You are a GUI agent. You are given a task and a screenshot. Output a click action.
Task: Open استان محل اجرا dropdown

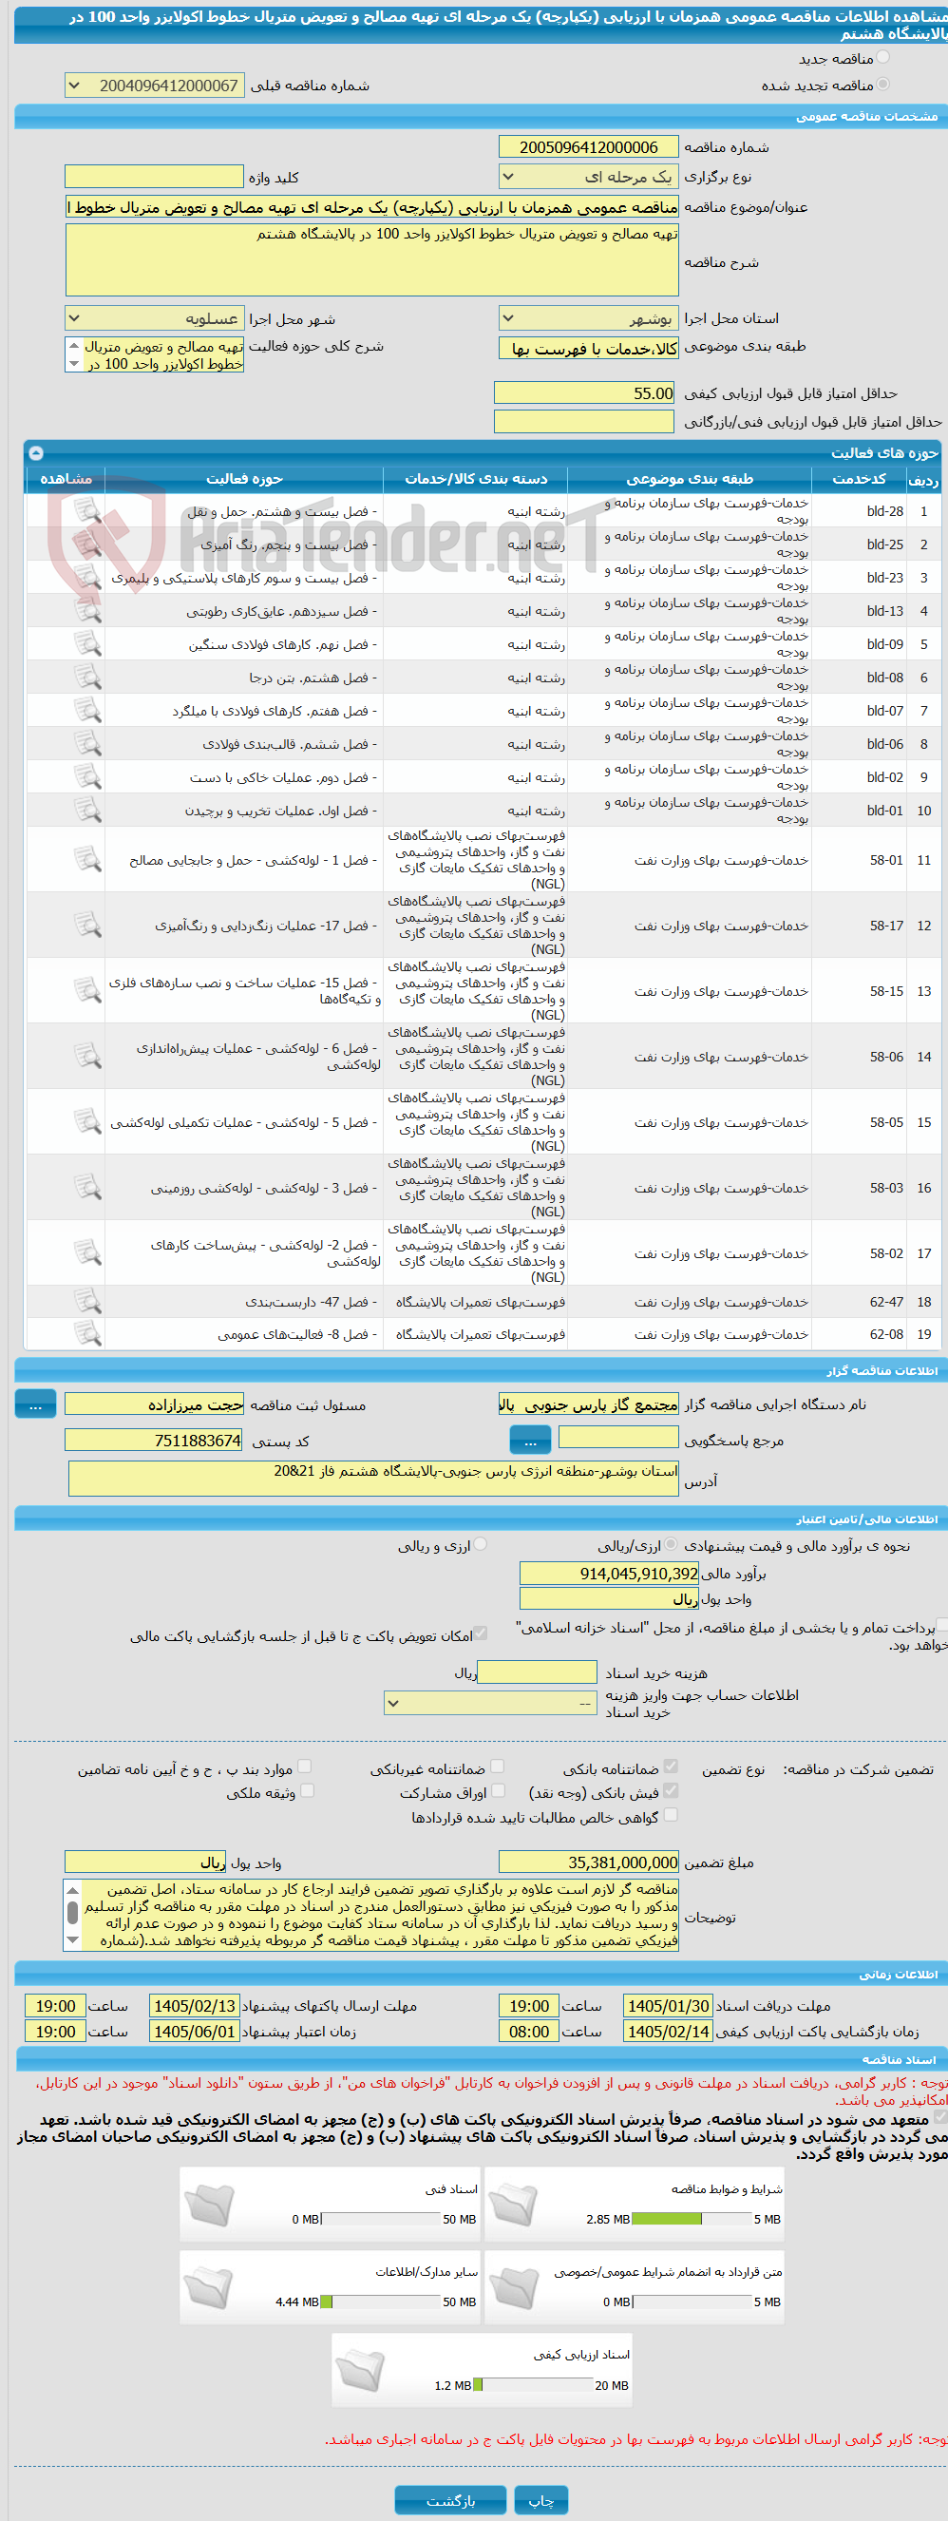(588, 319)
